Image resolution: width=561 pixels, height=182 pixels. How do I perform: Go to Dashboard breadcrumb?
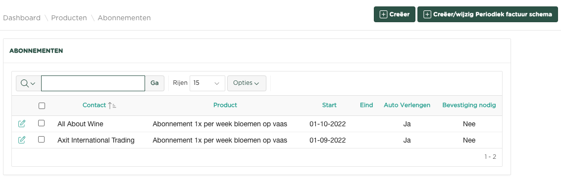click(x=22, y=18)
